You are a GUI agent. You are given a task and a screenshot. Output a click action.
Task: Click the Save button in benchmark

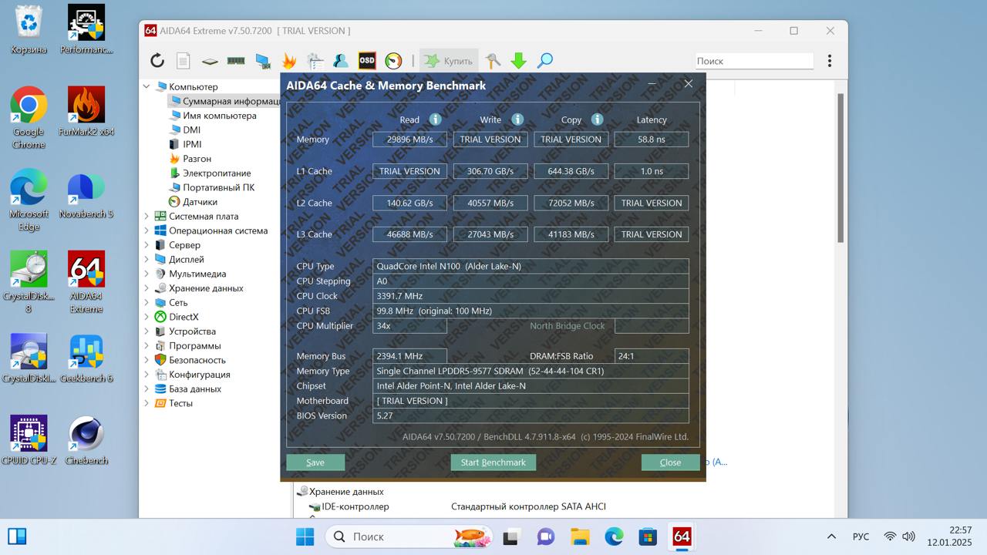pos(315,462)
